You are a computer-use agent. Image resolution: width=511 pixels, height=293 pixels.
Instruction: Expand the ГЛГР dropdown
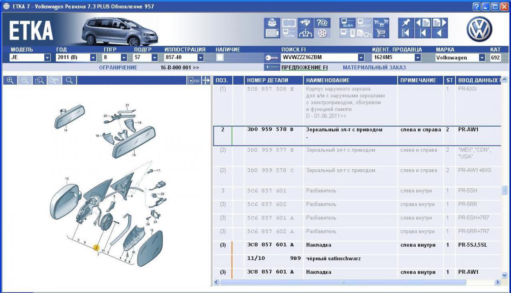click(x=124, y=58)
